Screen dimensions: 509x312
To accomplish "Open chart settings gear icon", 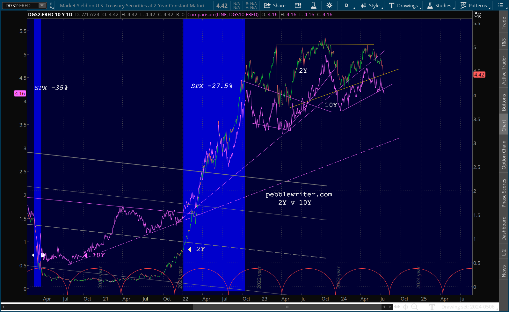I will coord(329,5).
